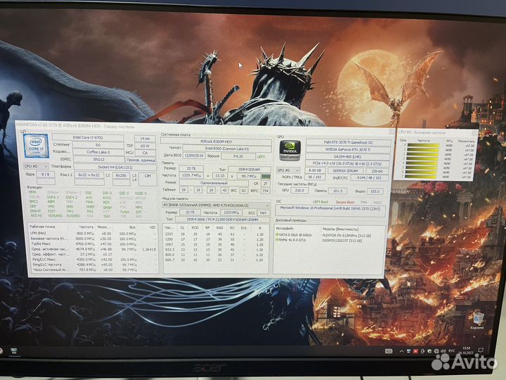Open the GPU #0 selector dropdown
Viewport: 506px width, 380px height.
[x=288, y=170]
